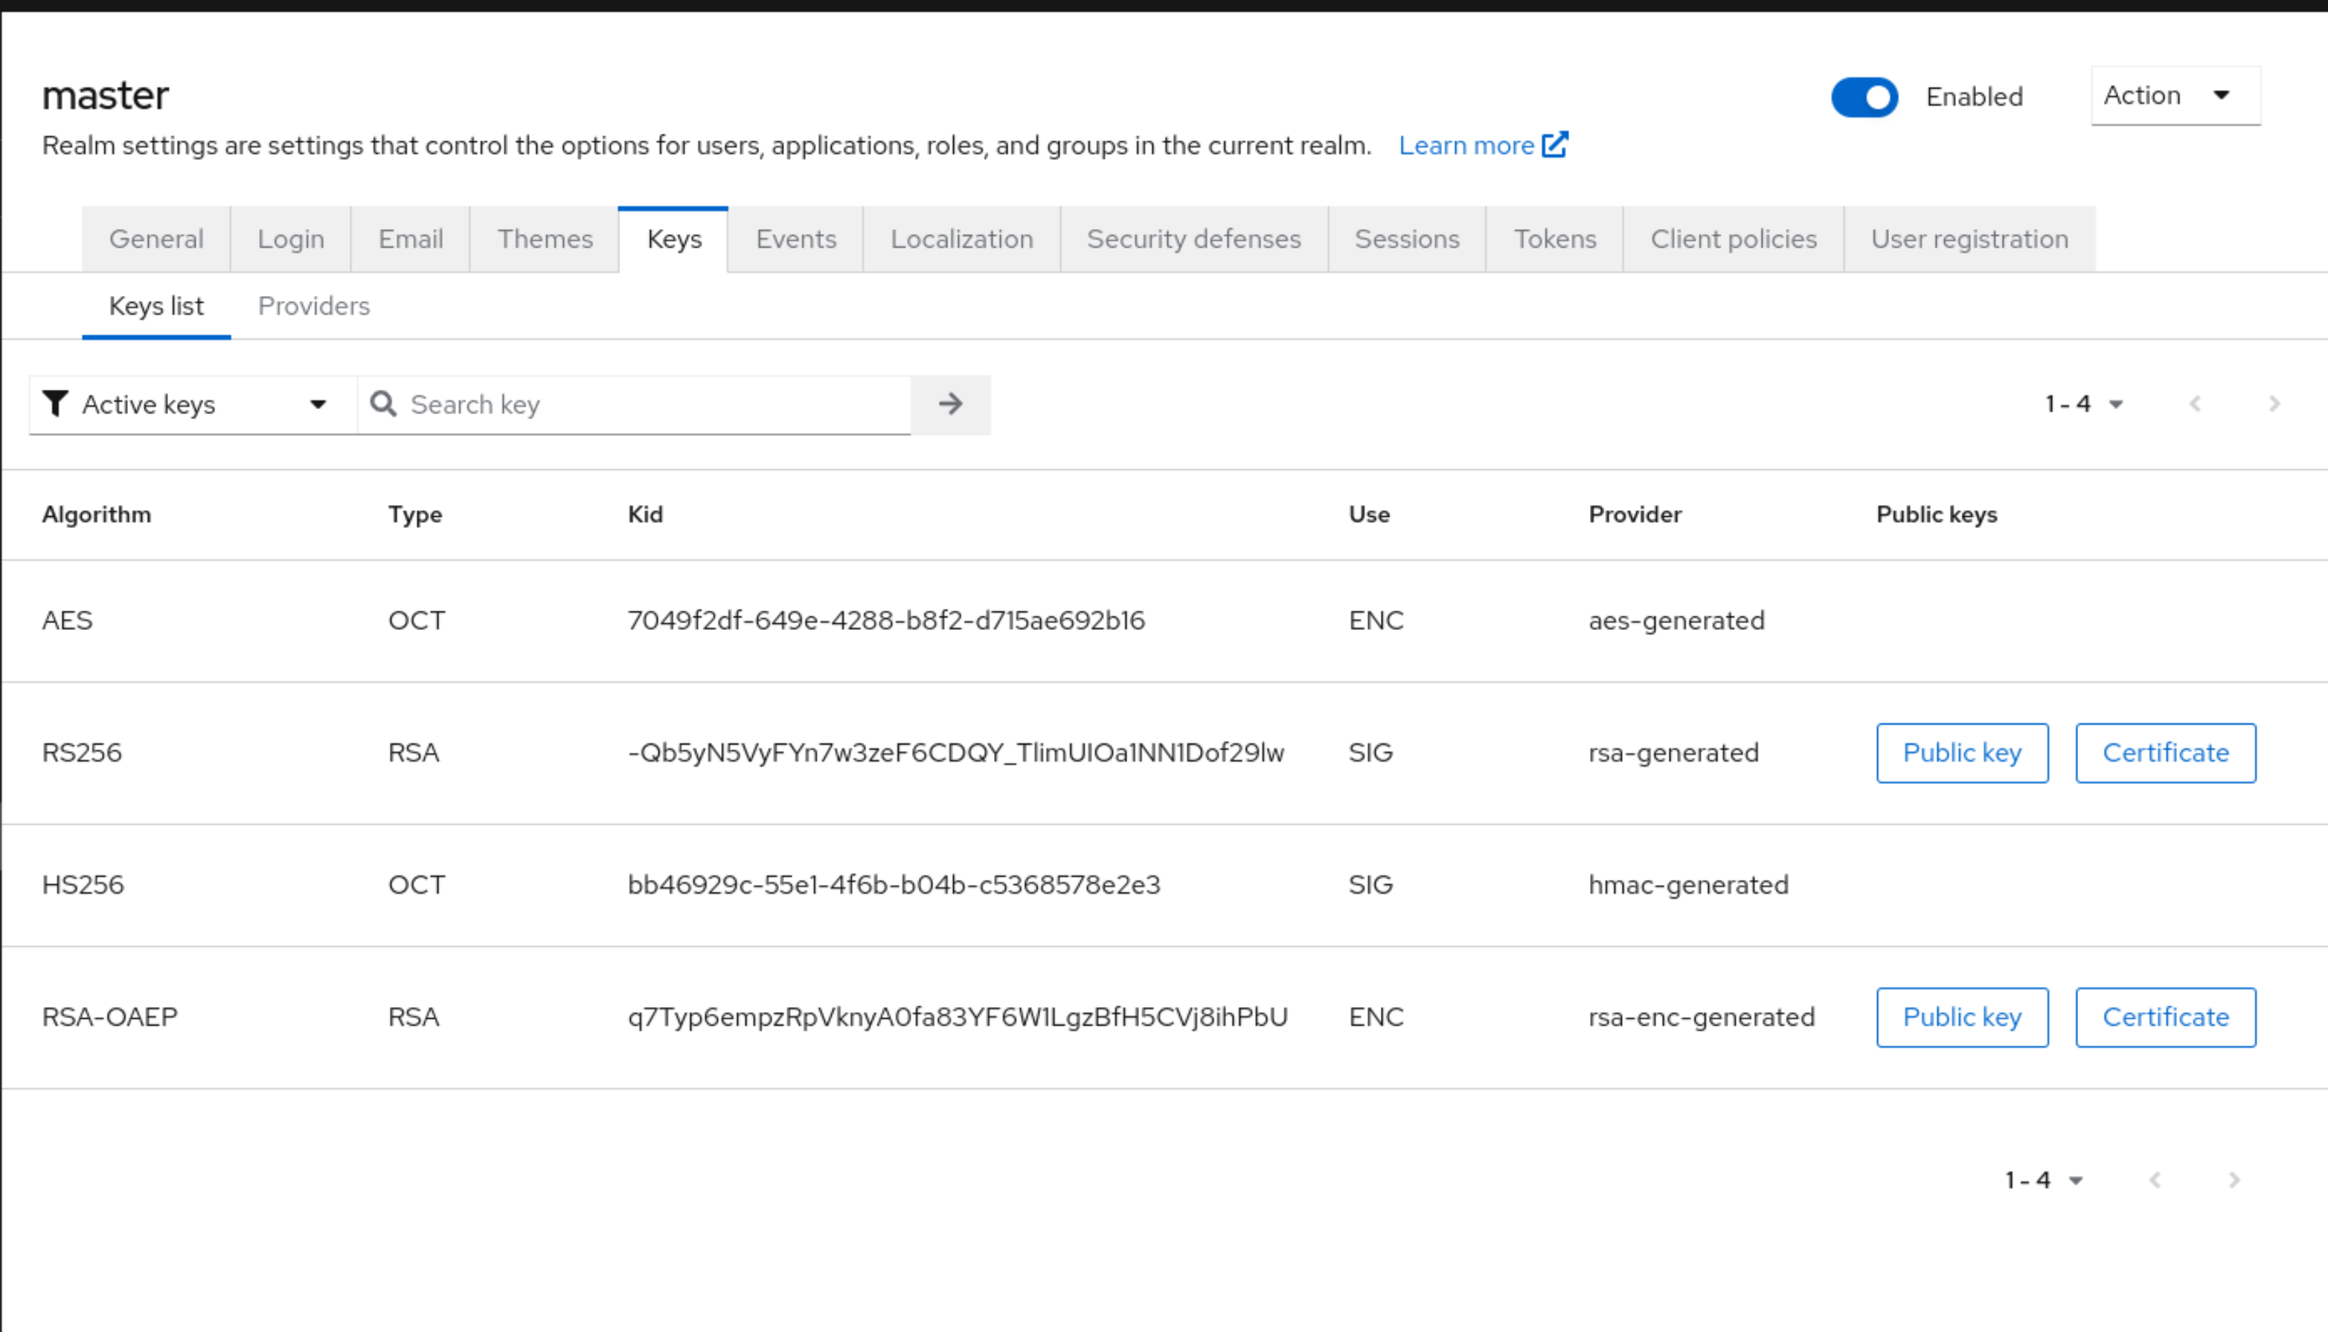The width and height of the screenshot is (2328, 1332).
Task: Switch to the Providers sub-tab
Action: [x=313, y=306]
